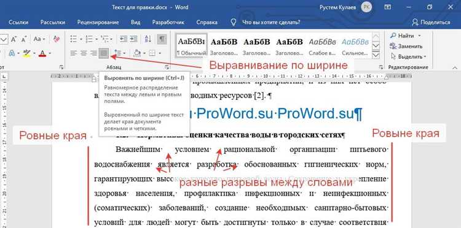Image resolution: width=461 pixels, height=228 pixels.
Task: Click the word водоснабжения in the document
Action: 122,164
